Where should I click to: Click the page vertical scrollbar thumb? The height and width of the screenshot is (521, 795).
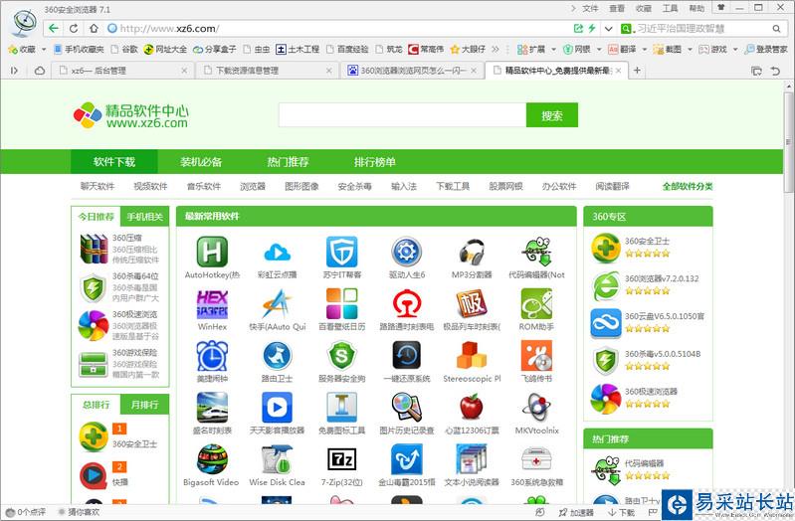click(x=788, y=142)
